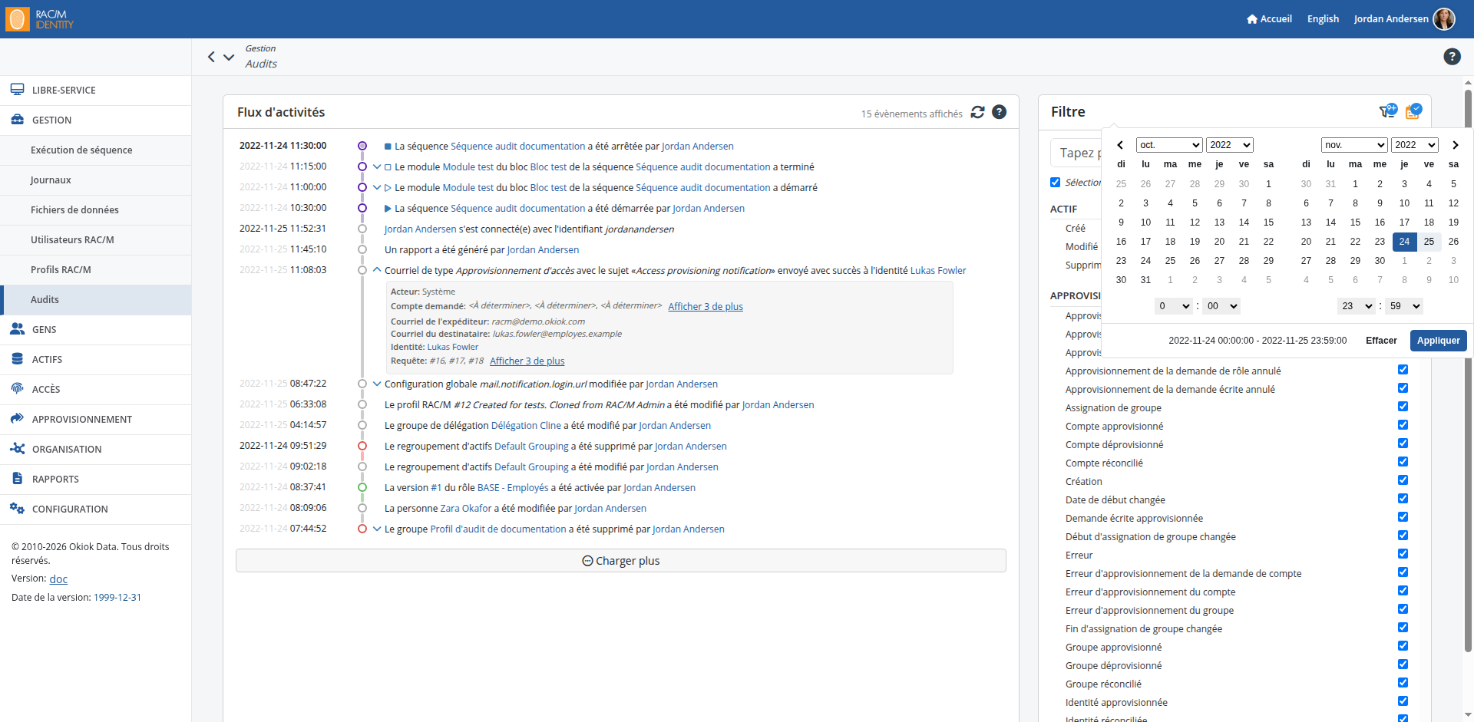Click the Accueil home icon link
Screen dimensions: 1474x722
point(1269,19)
